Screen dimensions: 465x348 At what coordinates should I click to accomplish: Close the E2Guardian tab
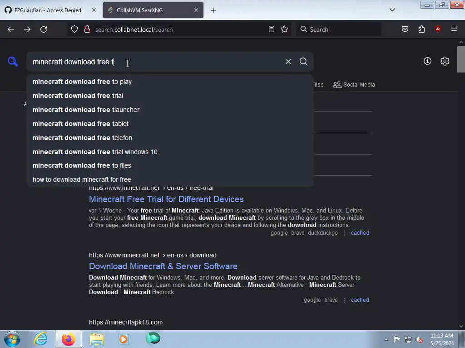pos(94,10)
